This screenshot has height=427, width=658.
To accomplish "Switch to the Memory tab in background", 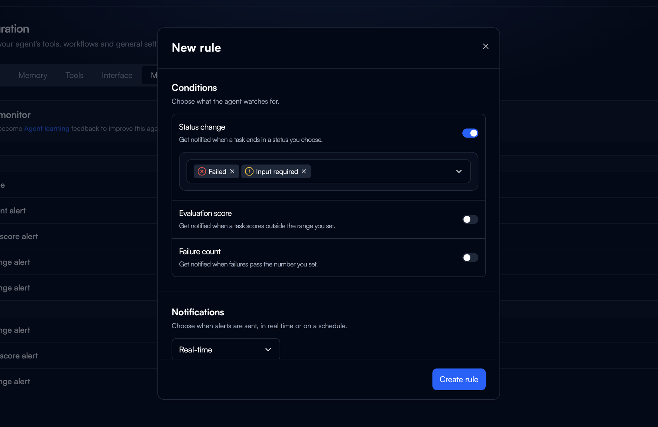I will point(33,75).
